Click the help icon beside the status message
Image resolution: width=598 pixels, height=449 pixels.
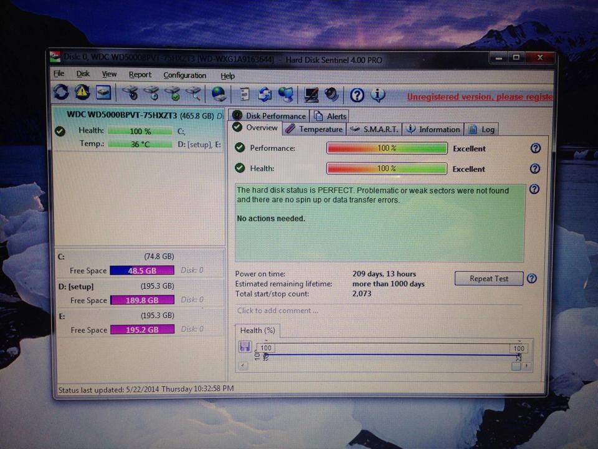(534, 188)
